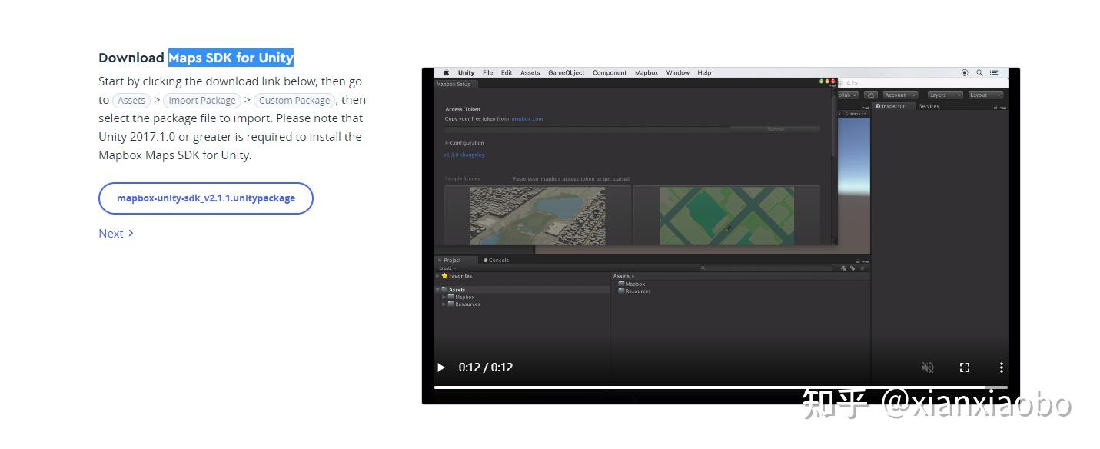The width and height of the screenshot is (1100, 449).
Task: Open the Account dropdown
Action: click(x=900, y=95)
